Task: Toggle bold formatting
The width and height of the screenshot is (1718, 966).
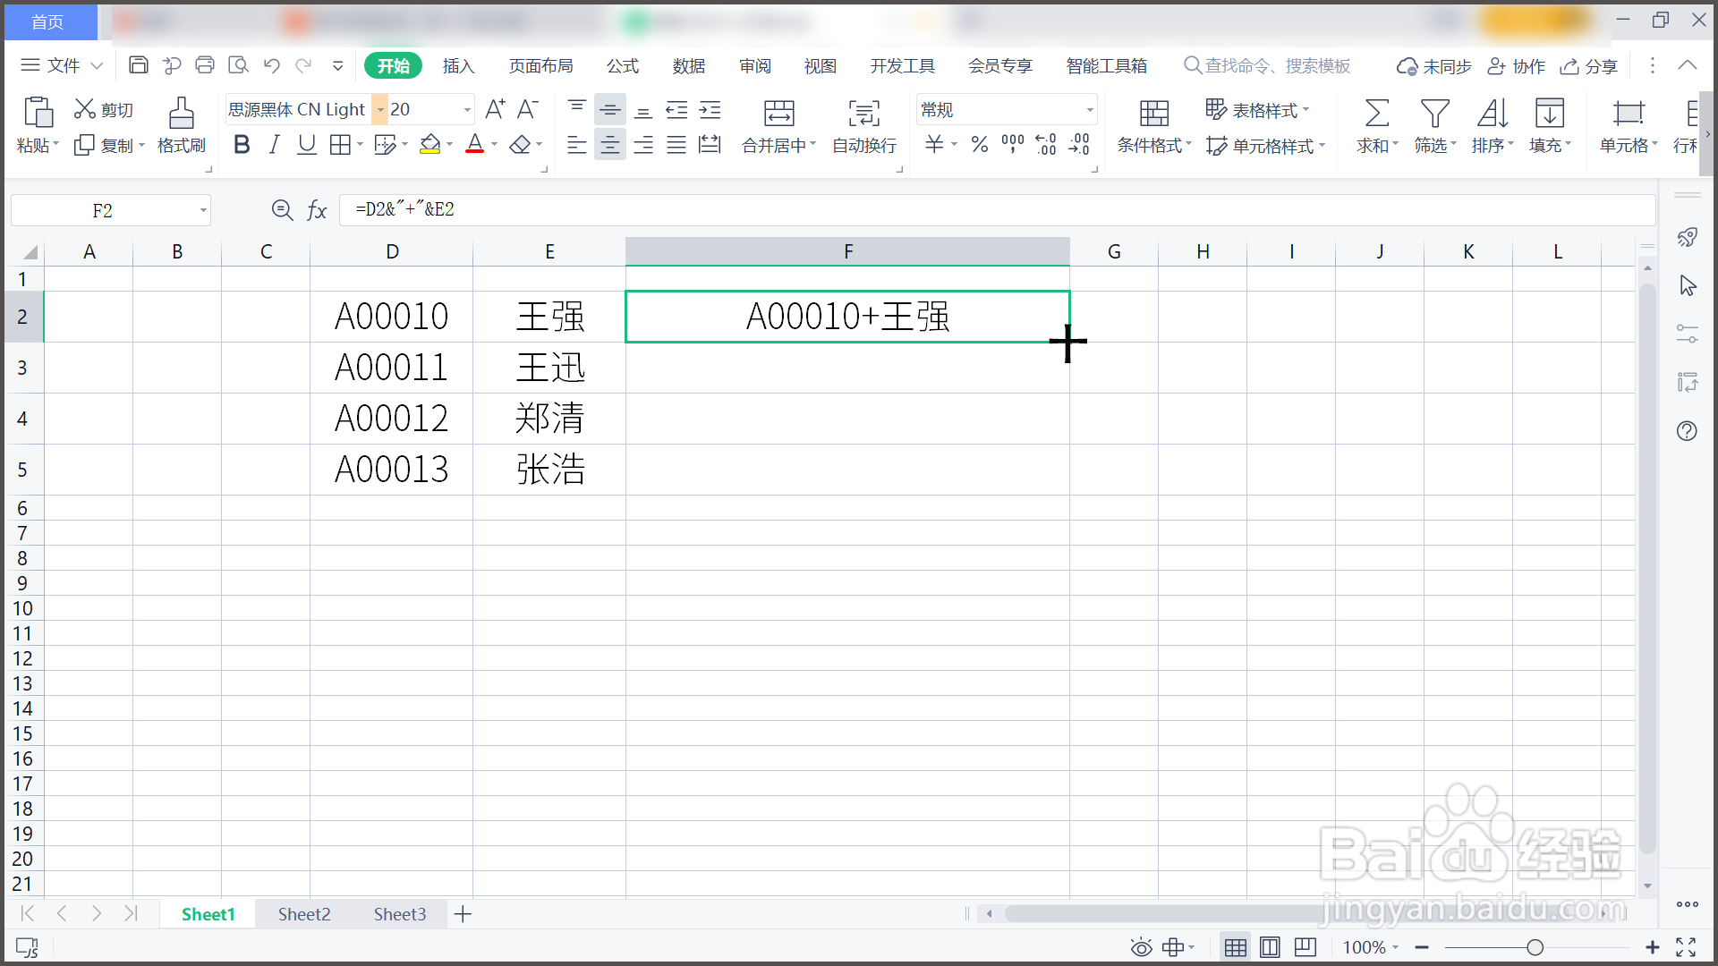Action: click(241, 145)
